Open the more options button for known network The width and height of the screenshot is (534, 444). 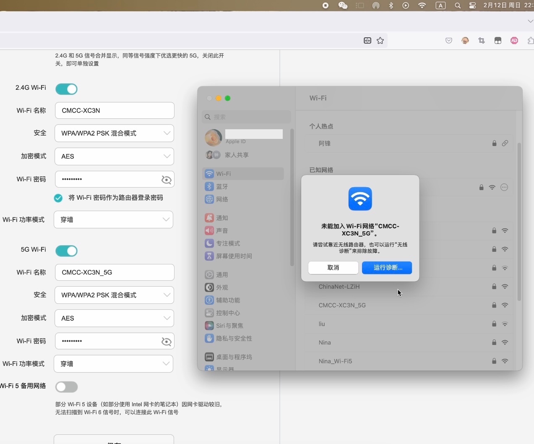point(504,187)
